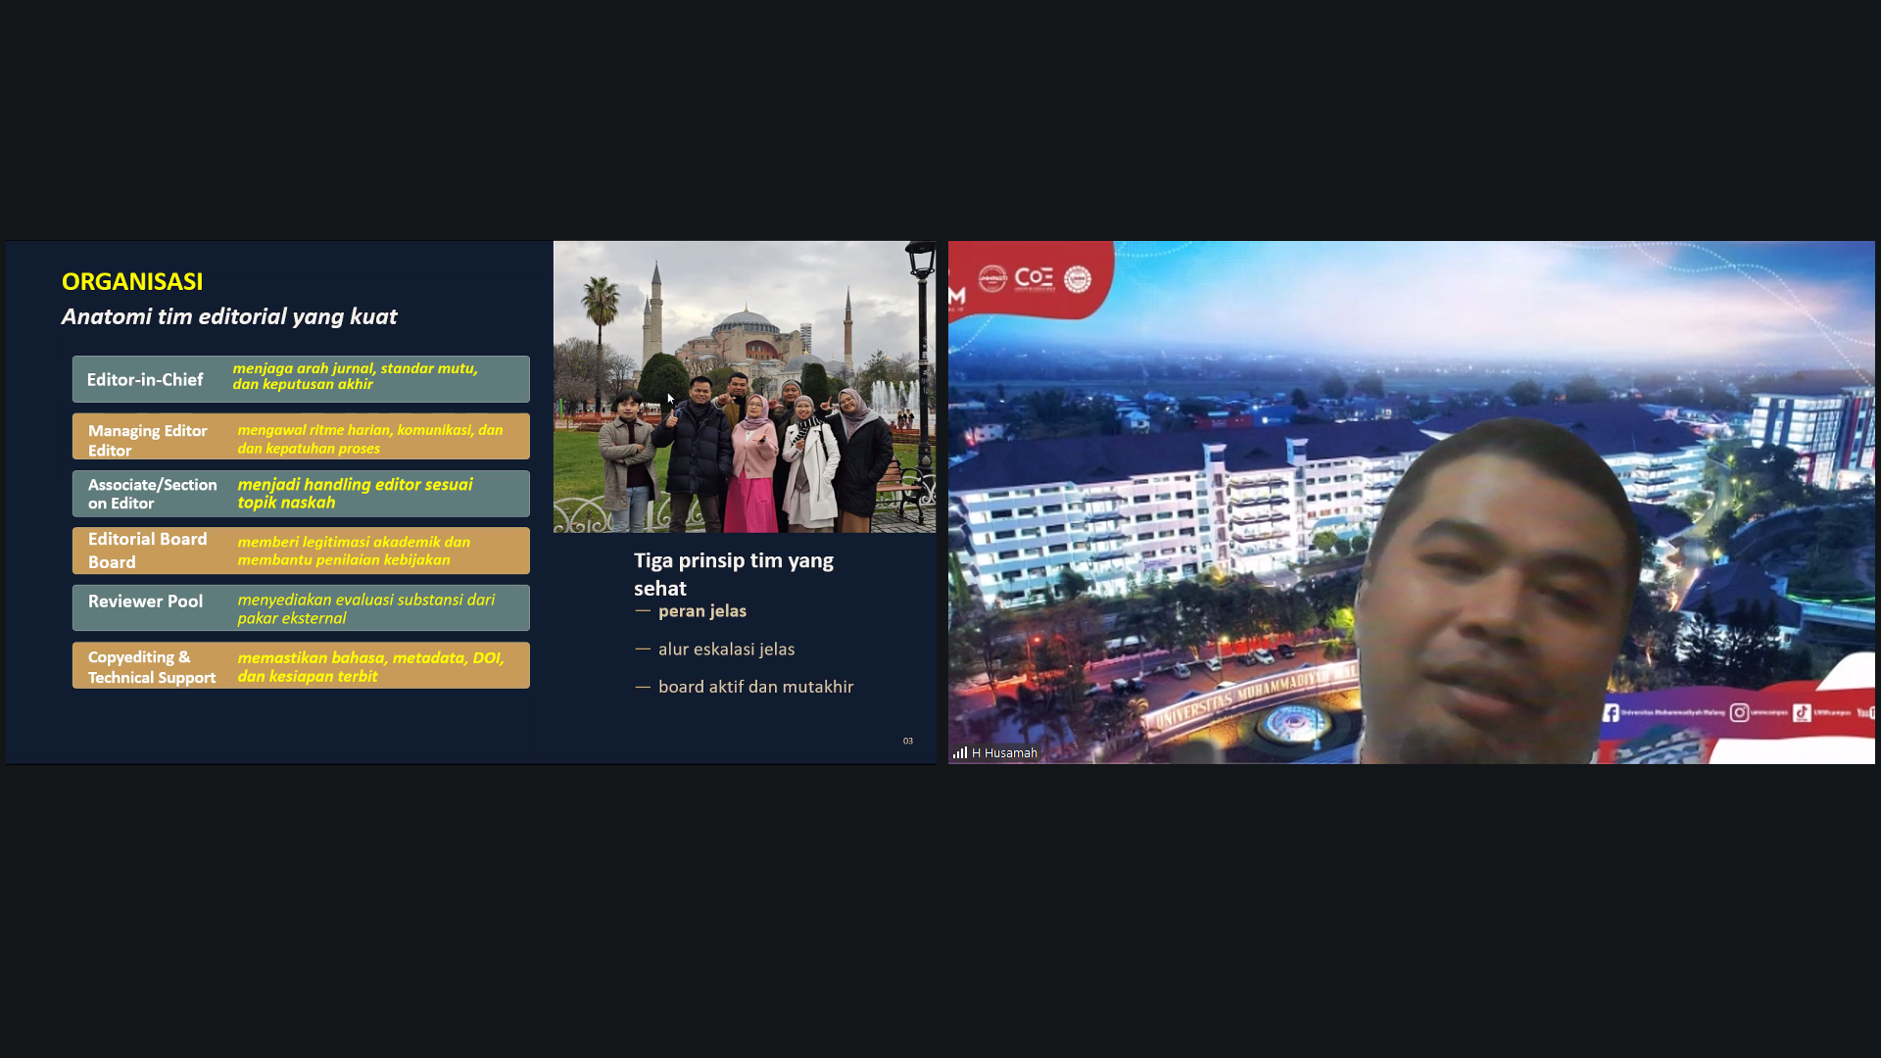
Task: Click the slide page number 03
Action: coord(907,741)
